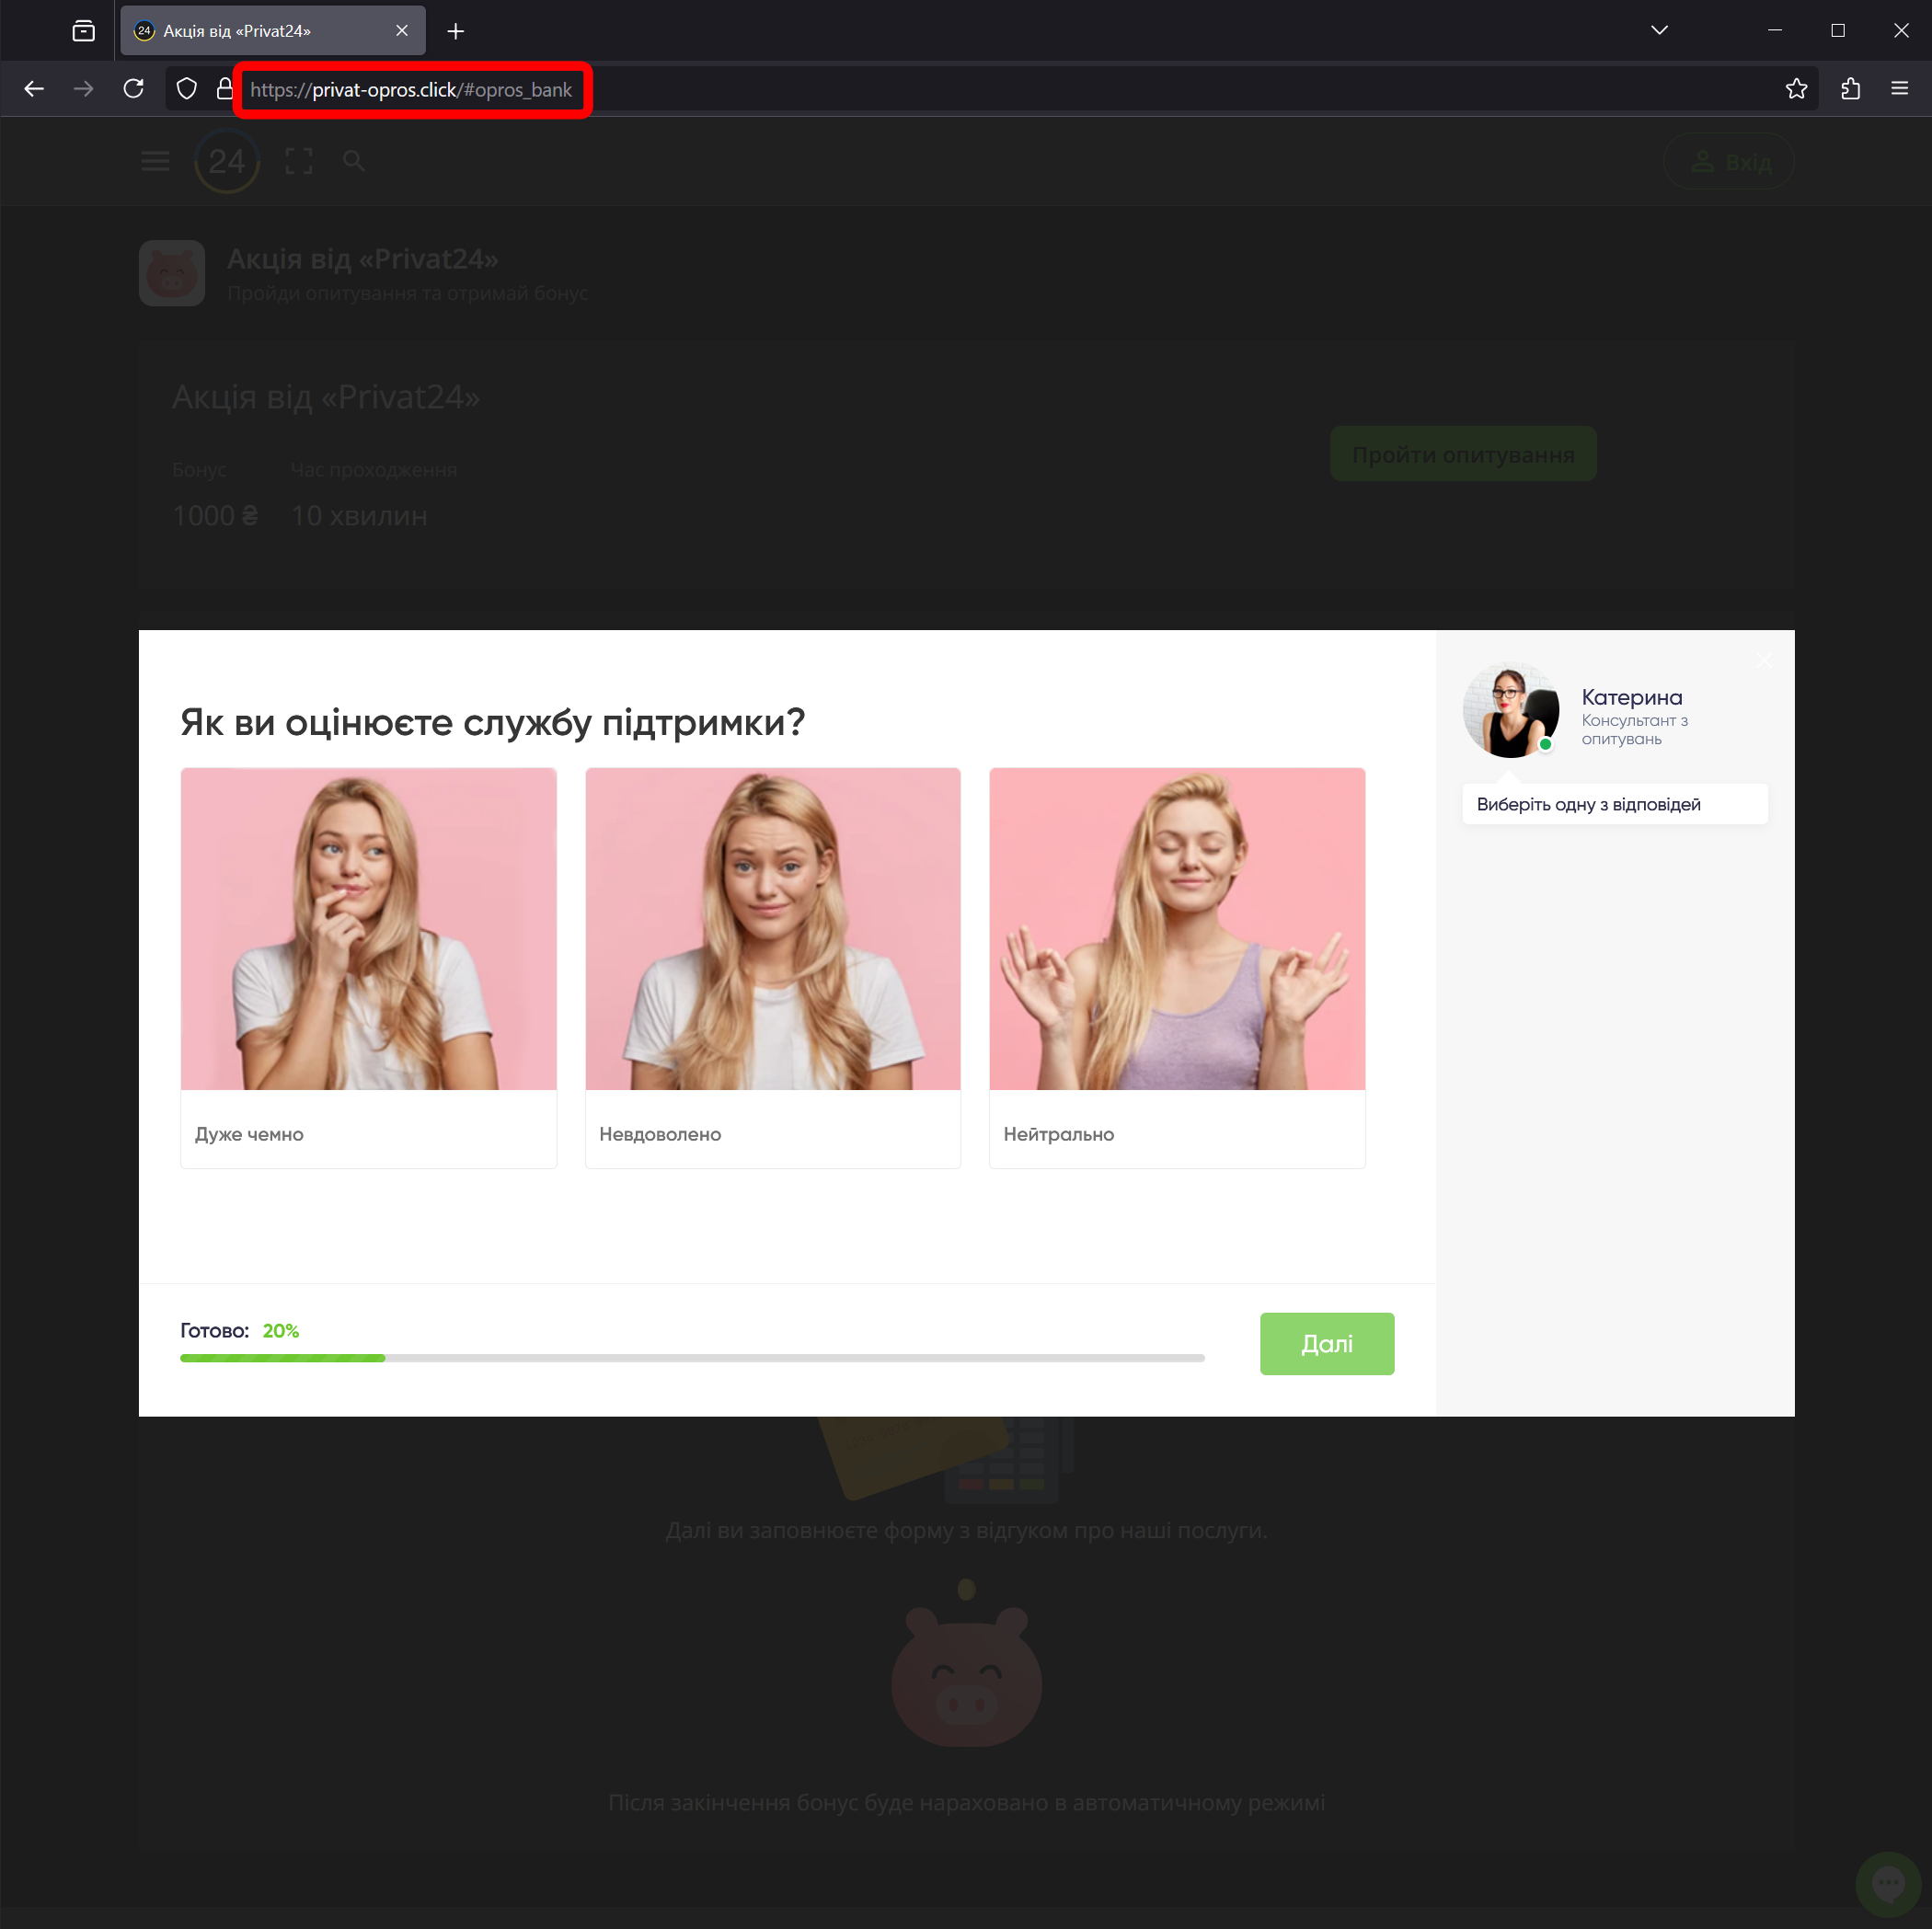Select the Акція від «Privat24» browser tab
The width and height of the screenshot is (1932, 1929).
[273, 31]
